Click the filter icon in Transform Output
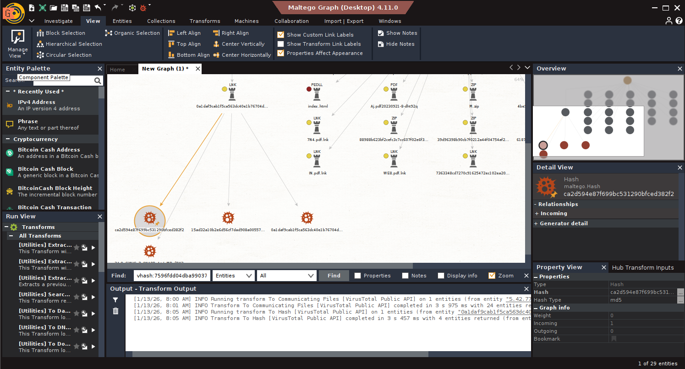This screenshot has height=369, width=685. tap(115, 300)
